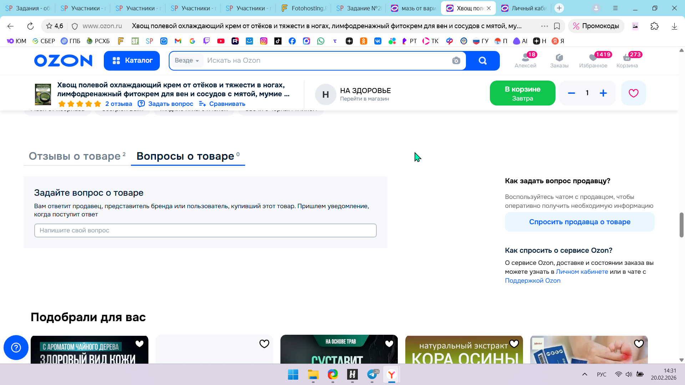Screen dimensions: 685x385
Task: Click the browser bookmark icon
Action: coord(557,26)
